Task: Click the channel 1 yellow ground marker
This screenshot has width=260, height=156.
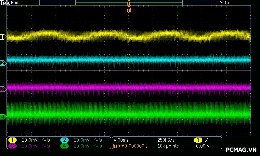Action: pyautogui.click(x=3, y=37)
